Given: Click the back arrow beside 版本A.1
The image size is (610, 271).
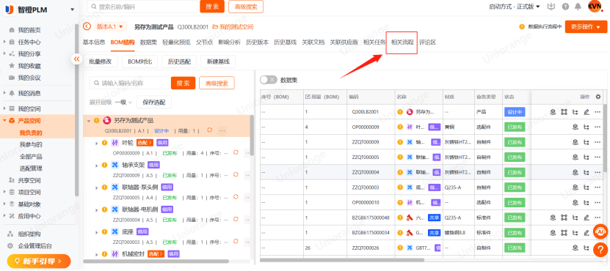Looking at the screenshot, I should pyautogui.click(x=87, y=26).
